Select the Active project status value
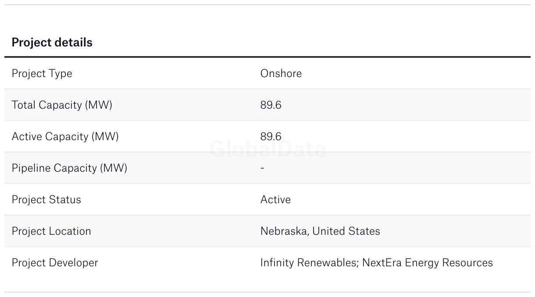The height and width of the screenshot is (297, 535). 275,199
